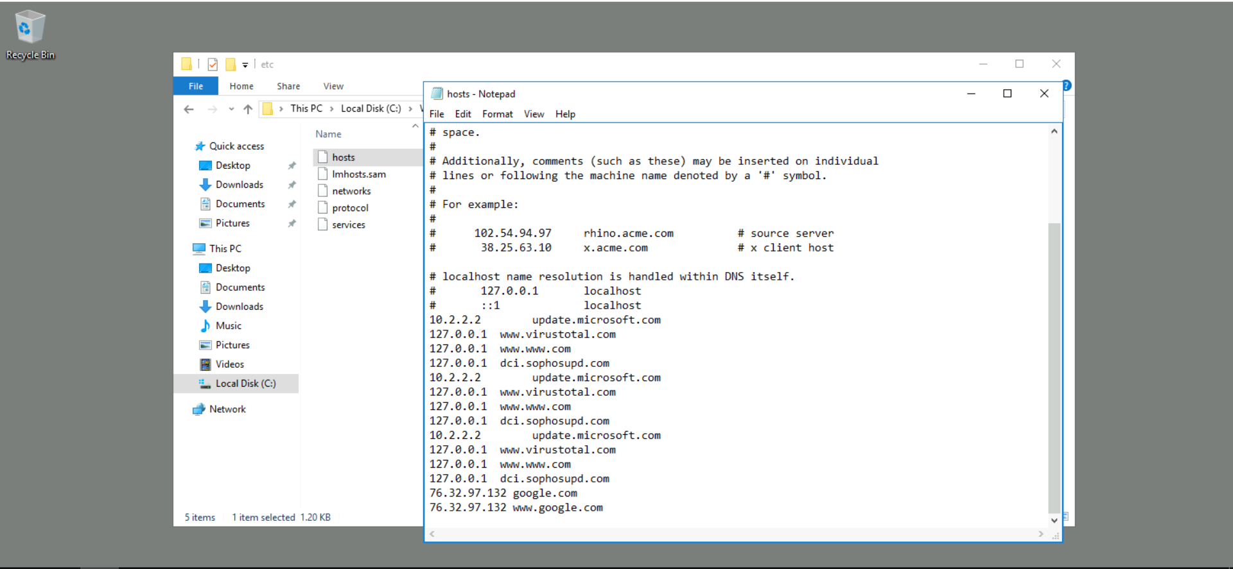Click Downloads arrow icon under Quick access
Screen dimensions: 1233x569
[205, 185]
